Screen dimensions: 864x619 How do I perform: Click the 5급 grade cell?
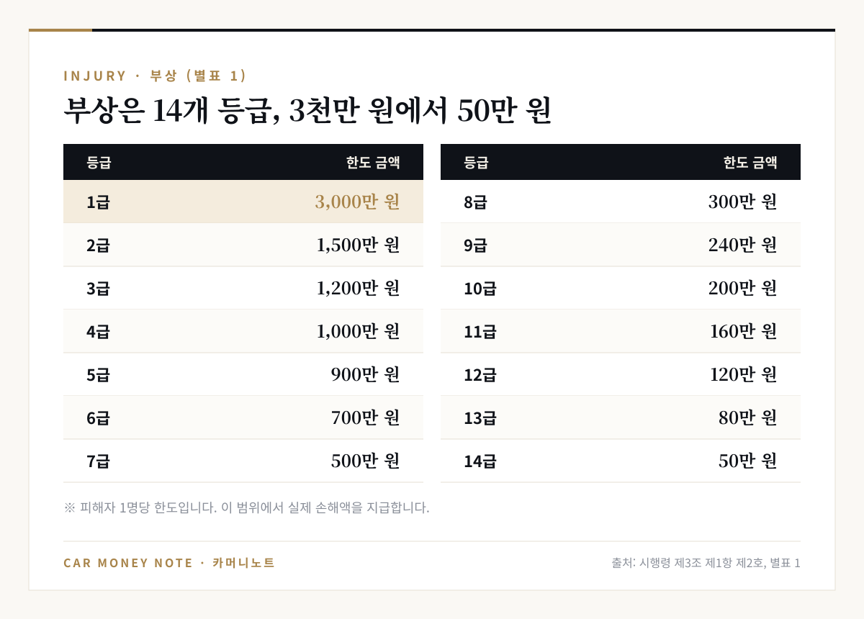98,375
